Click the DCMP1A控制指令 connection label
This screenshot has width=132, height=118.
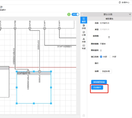(x=64, y=47)
